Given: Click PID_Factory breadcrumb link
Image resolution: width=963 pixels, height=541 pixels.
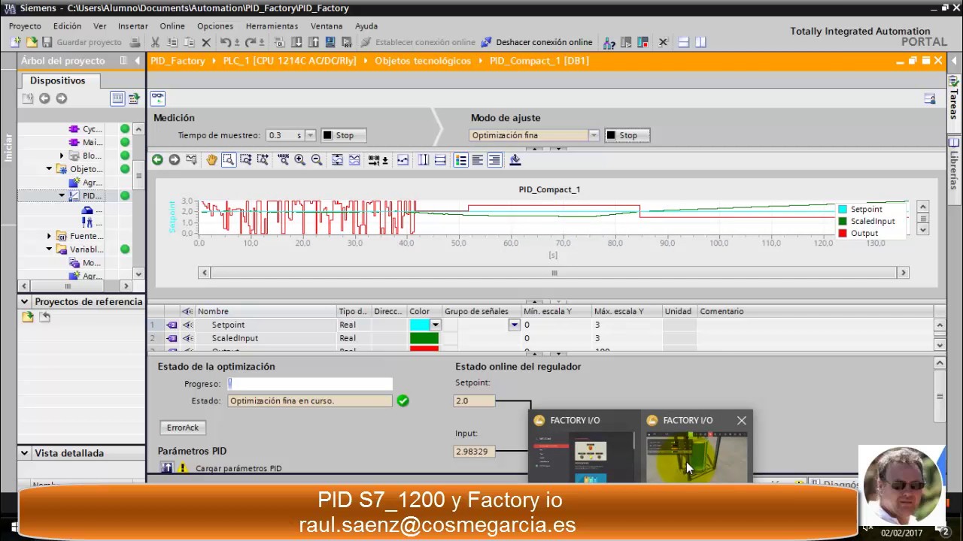Looking at the screenshot, I should coord(178,61).
